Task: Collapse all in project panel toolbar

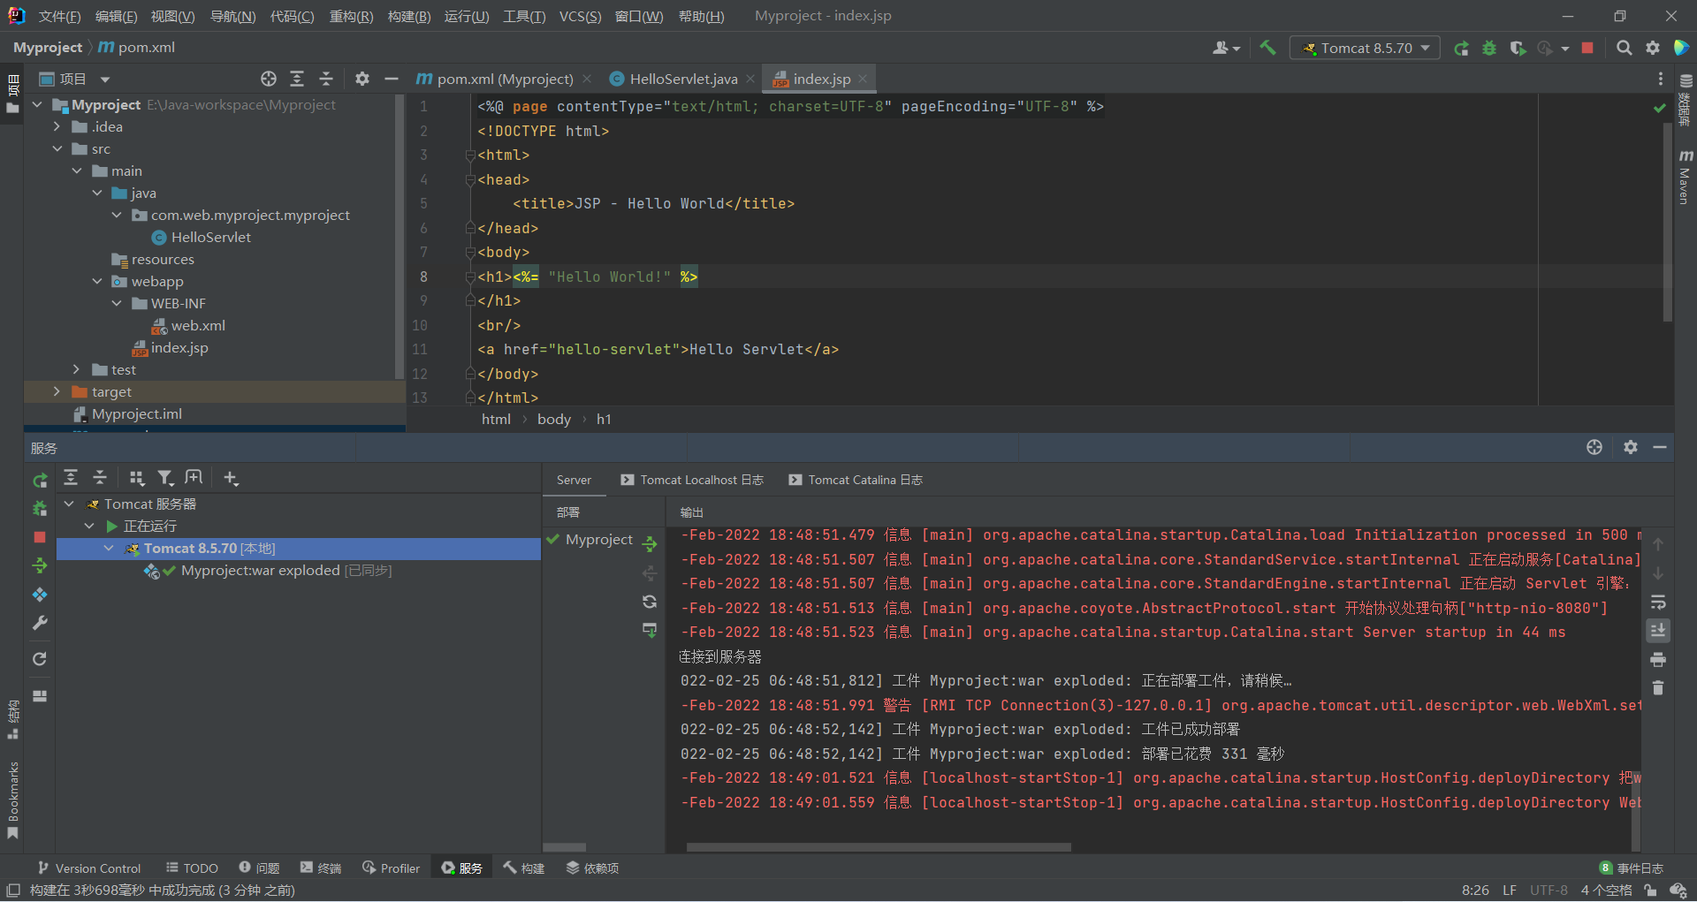Action: pos(325,79)
